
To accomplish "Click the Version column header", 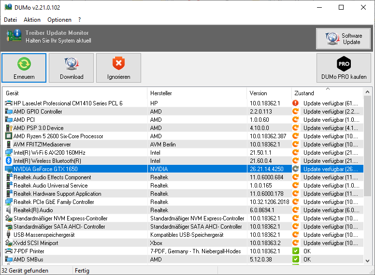I will click(x=268, y=93).
